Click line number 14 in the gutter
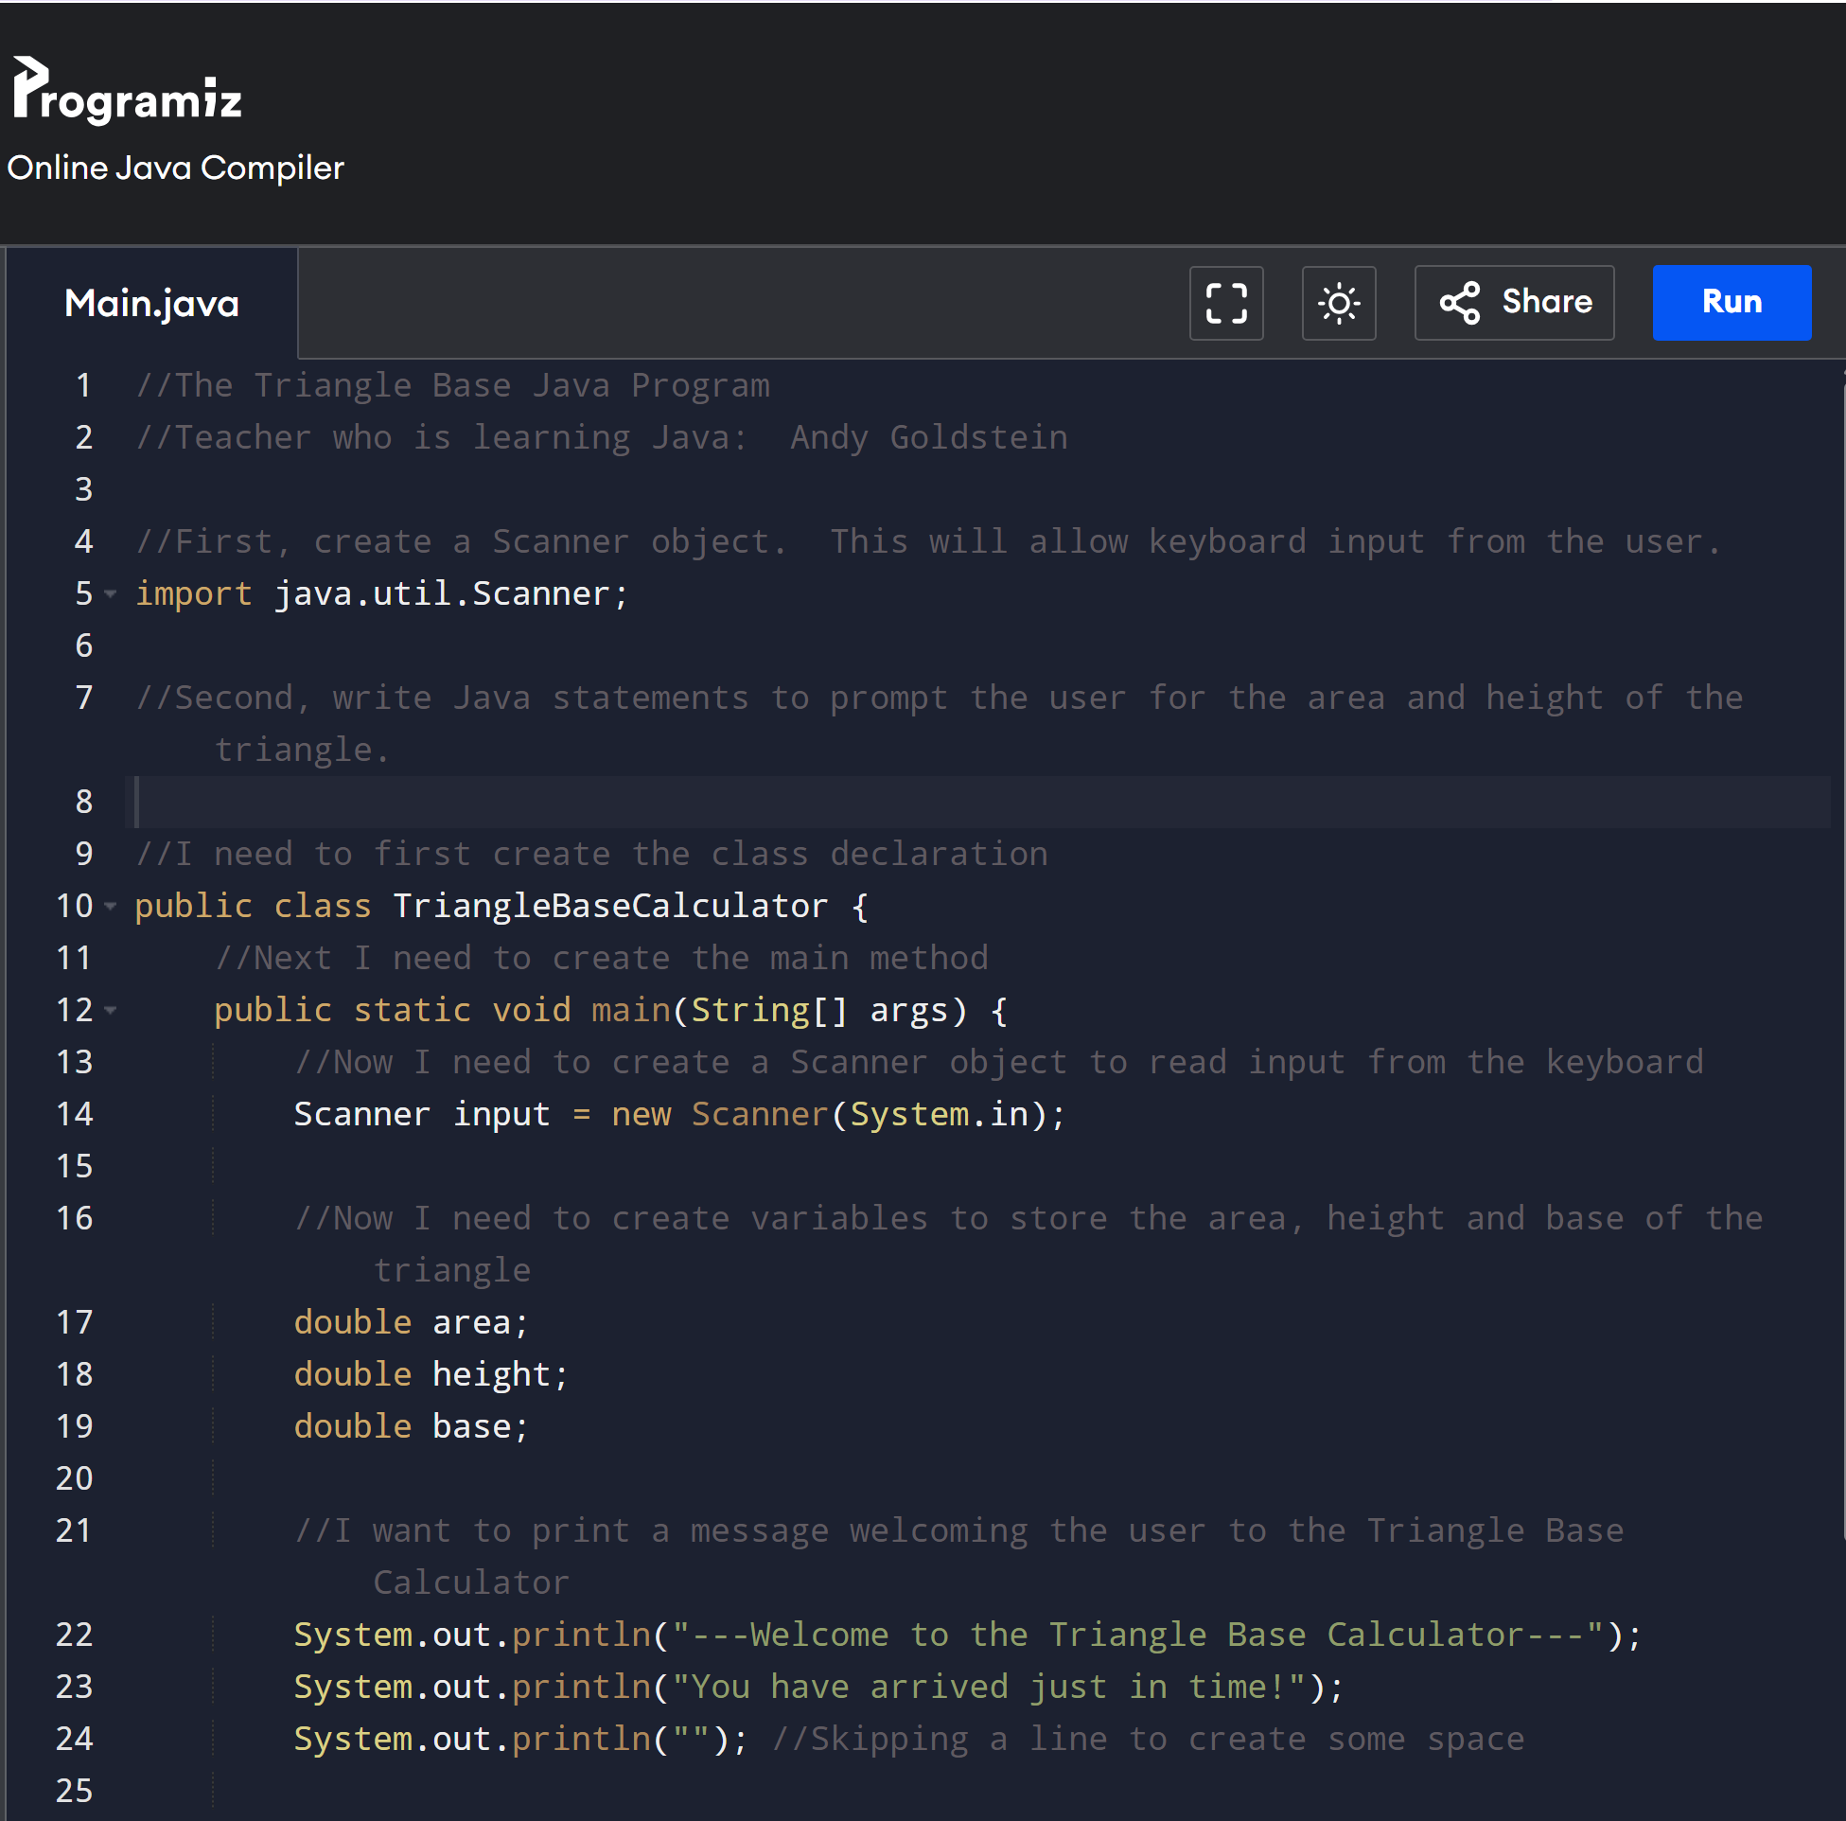Screen dimensions: 1846x1821 (75, 1115)
